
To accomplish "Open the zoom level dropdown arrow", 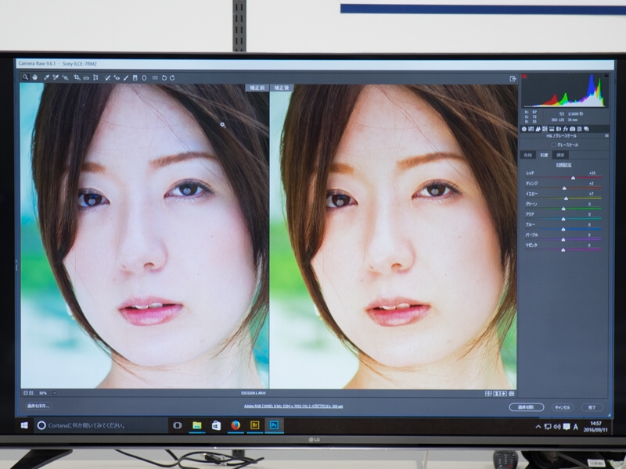I will coord(55,393).
